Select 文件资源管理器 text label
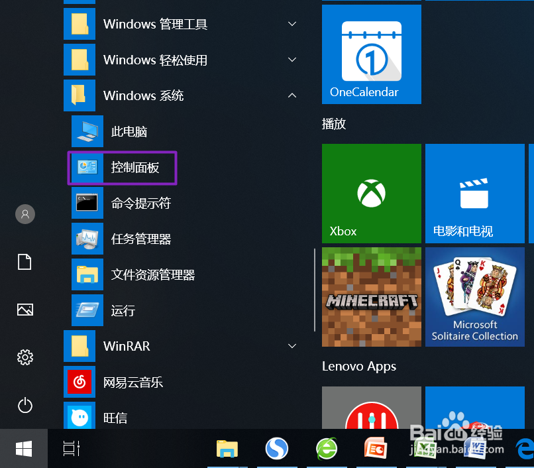 pyautogui.click(x=153, y=274)
